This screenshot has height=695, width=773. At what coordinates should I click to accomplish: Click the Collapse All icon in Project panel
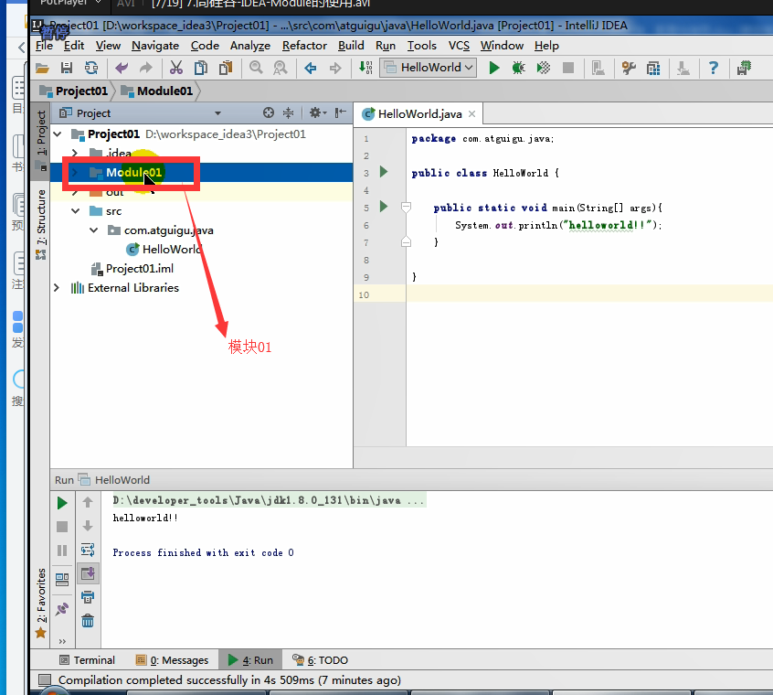[x=289, y=113]
